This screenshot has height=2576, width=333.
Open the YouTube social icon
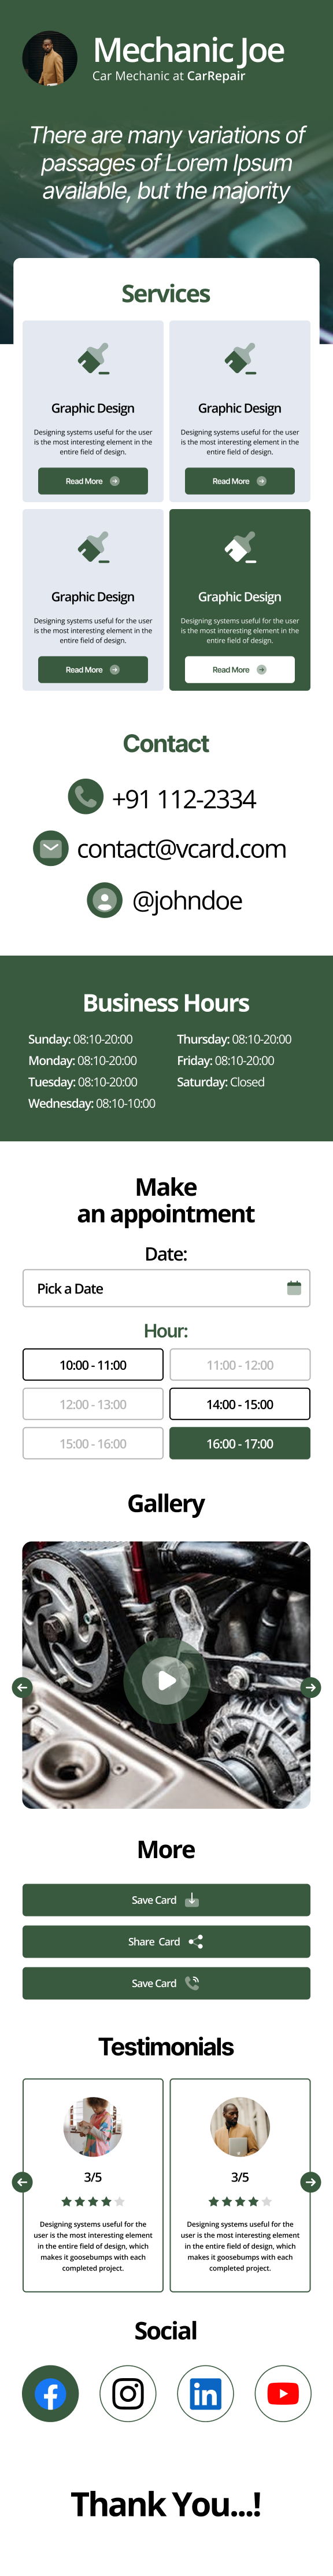tap(283, 2393)
